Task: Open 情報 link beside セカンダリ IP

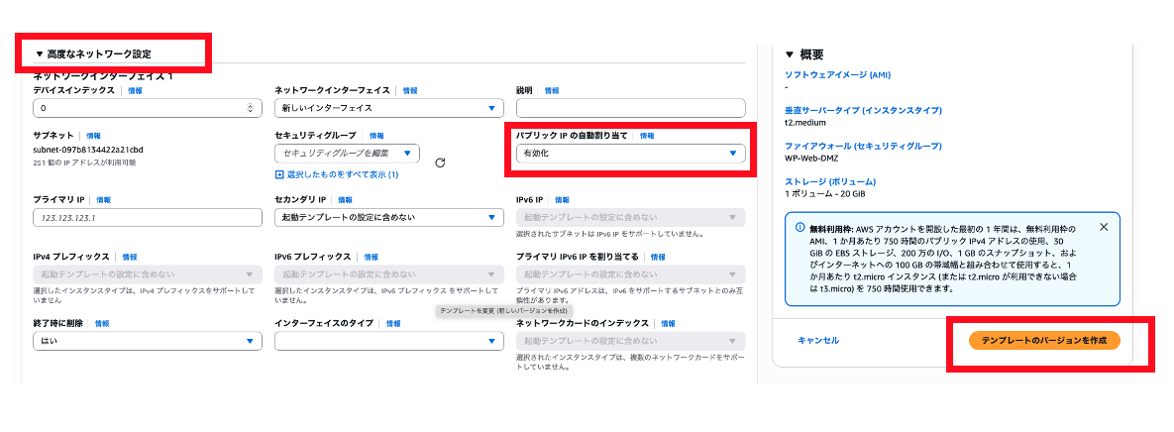Action: [x=345, y=200]
